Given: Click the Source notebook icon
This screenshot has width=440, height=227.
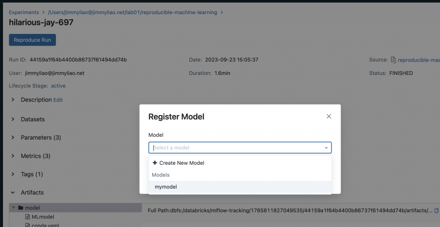Looking at the screenshot, I should [393, 60].
